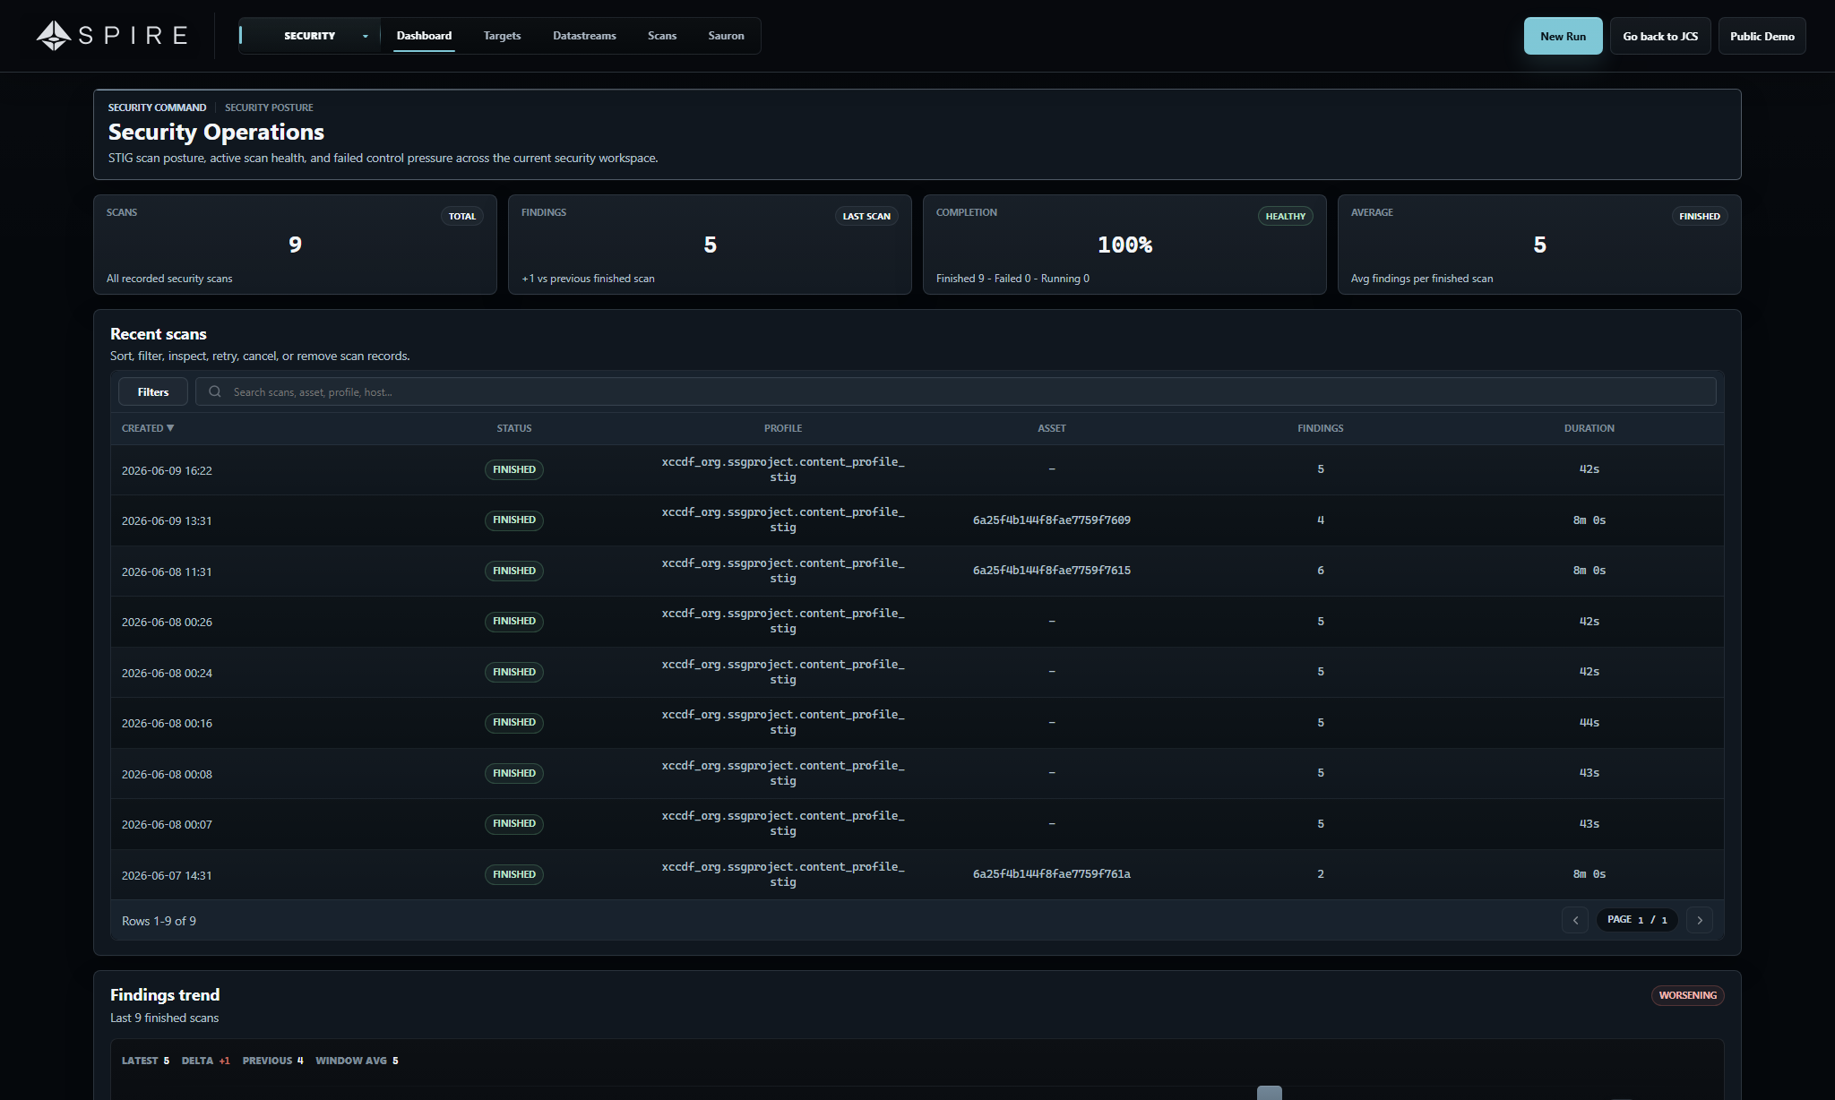Click asset 6a25f4b144f8fae7759f7609
The width and height of the screenshot is (1835, 1100).
1052,520
